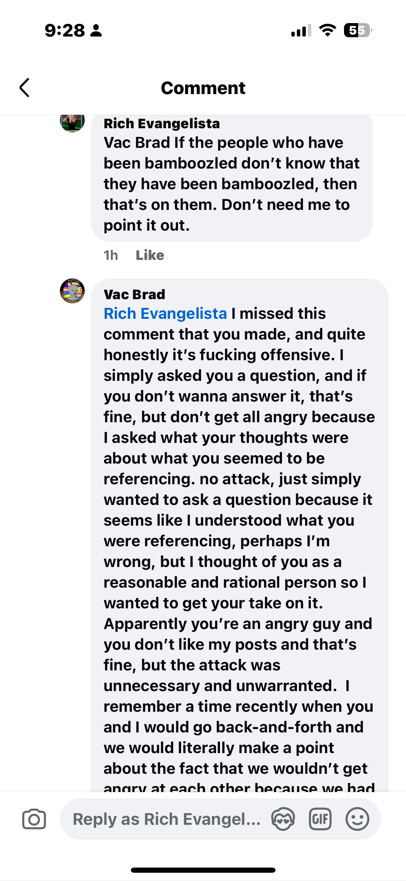Tap the person icon beside the clock
Image resolution: width=406 pixels, height=881 pixels.
pyautogui.click(x=96, y=31)
